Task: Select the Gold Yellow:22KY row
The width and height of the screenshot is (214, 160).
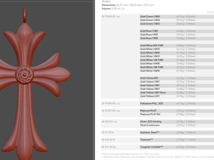Action: pyautogui.click(x=177, y=96)
